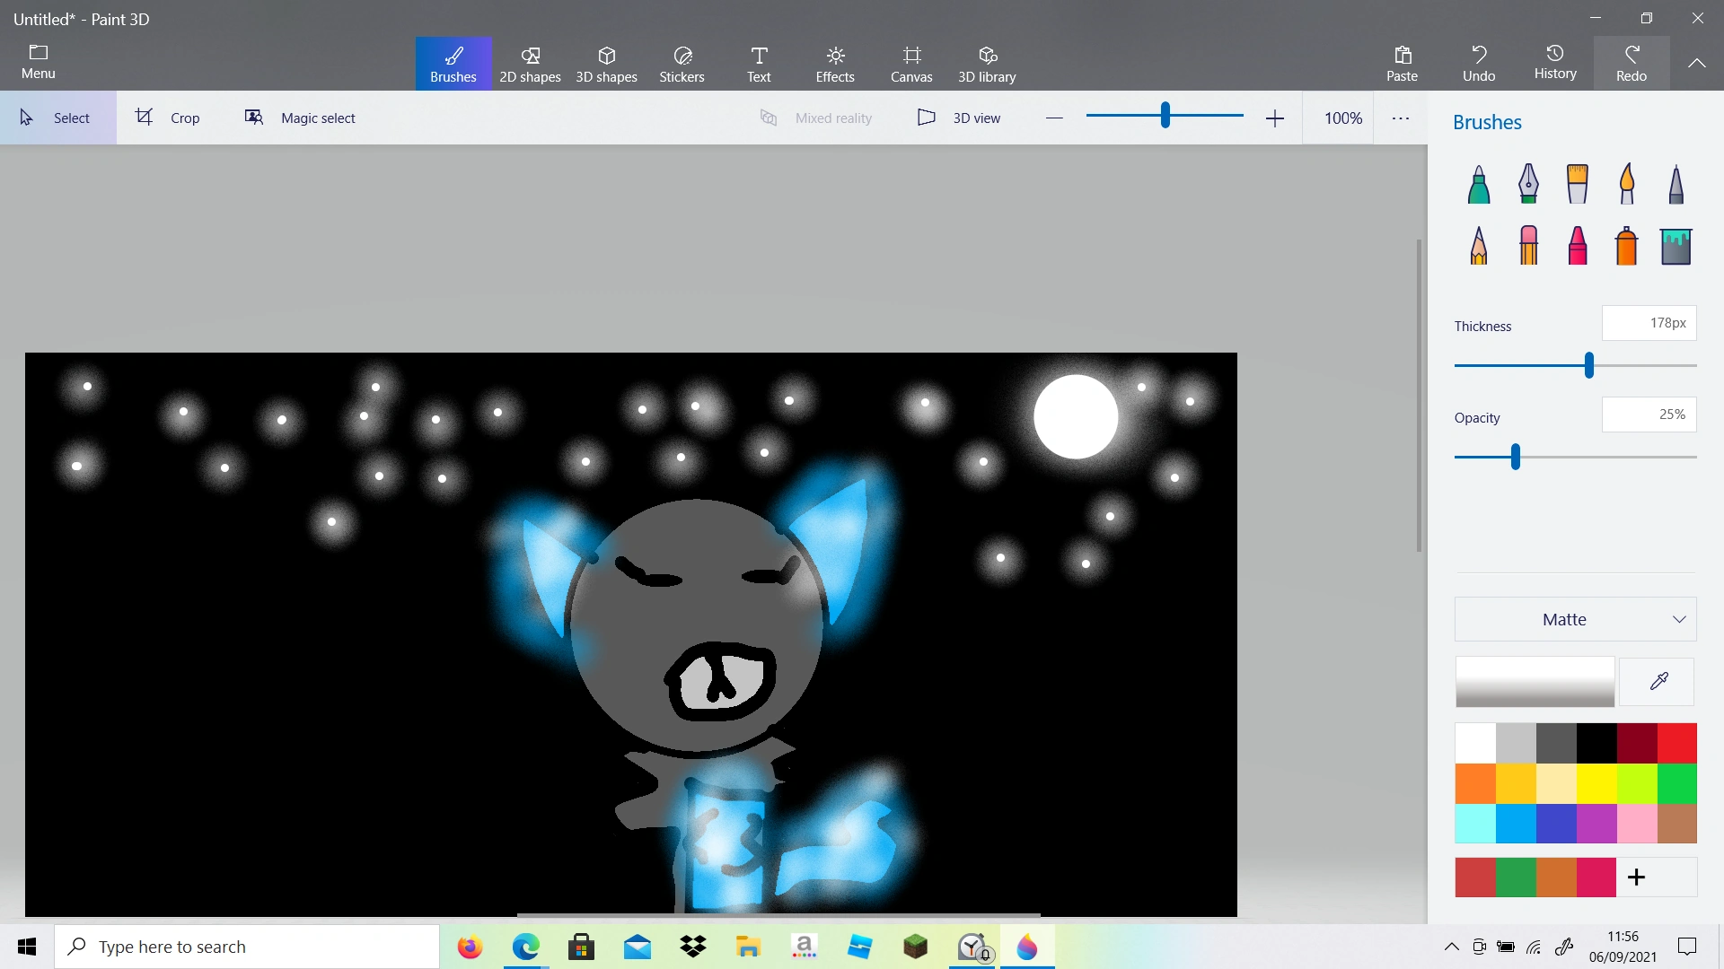Toggle Mixed reality mode
Image resolution: width=1724 pixels, height=969 pixels.
[817, 118]
